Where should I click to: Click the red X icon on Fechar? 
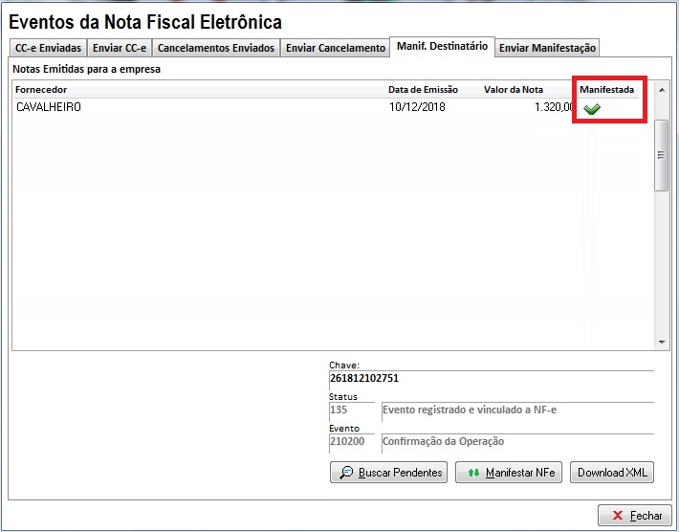(x=614, y=516)
